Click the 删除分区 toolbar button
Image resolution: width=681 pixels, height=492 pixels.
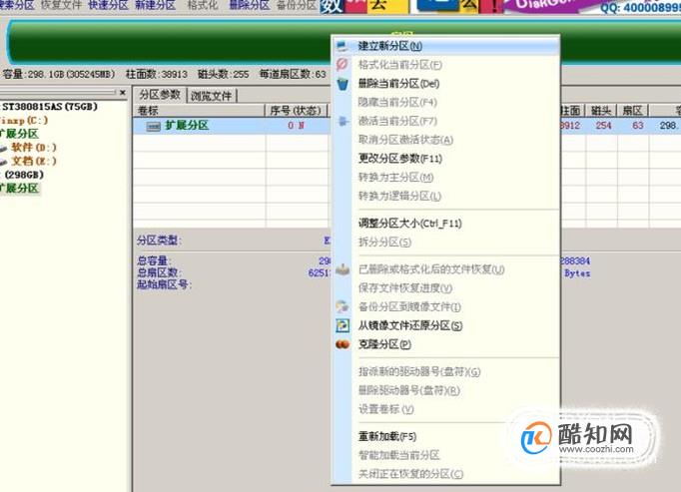250,5
